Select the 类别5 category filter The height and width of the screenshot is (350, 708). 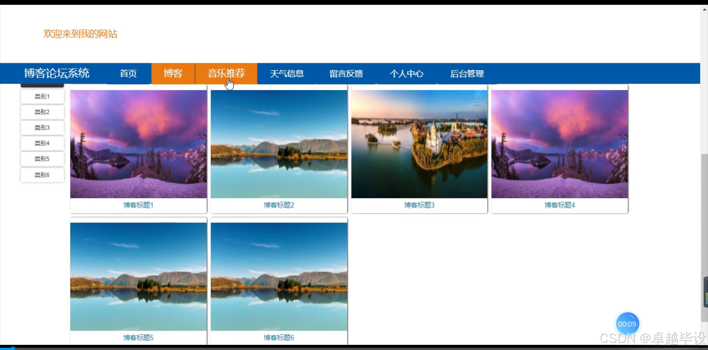(x=42, y=159)
